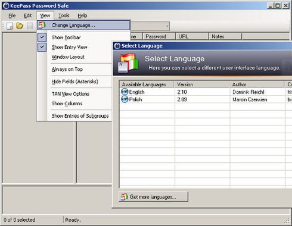The image size is (292, 226).
Task: Click the globe icon beside English
Action: click(x=125, y=92)
